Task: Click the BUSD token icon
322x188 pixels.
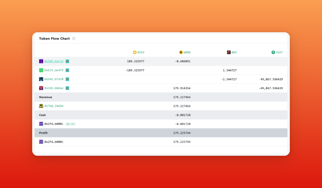Action: (135, 52)
